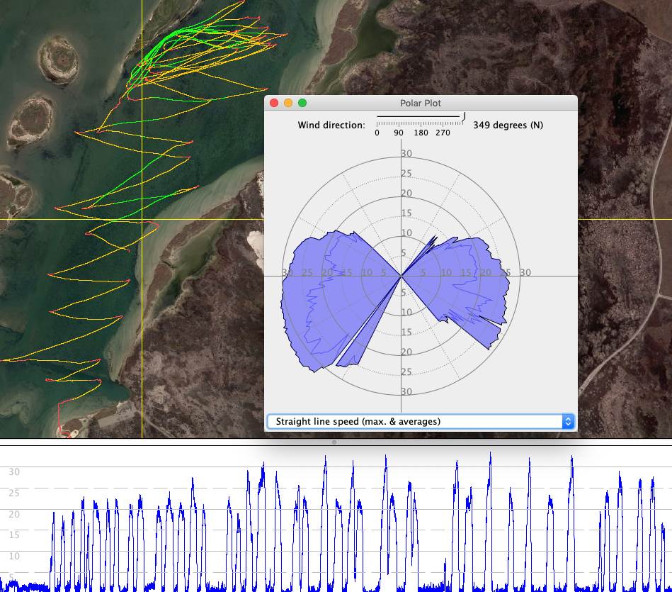Click the 90 mark on the wind direction scale

point(398,133)
